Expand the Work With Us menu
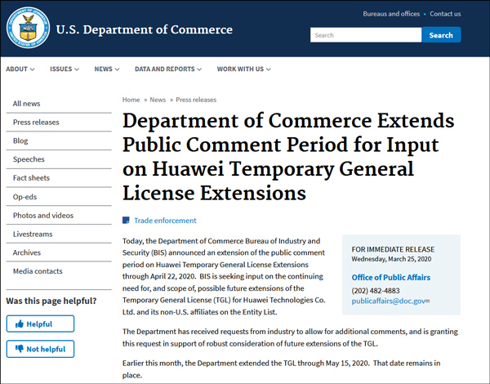The image size is (490, 384). pos(244,69)
